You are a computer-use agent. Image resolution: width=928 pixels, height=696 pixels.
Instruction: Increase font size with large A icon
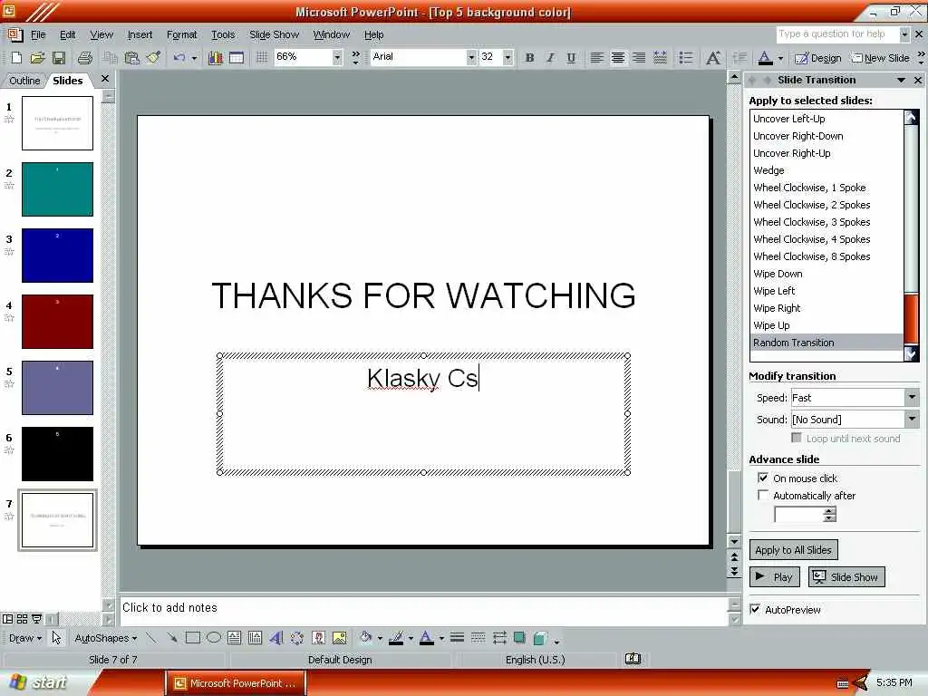click(713, 57)
